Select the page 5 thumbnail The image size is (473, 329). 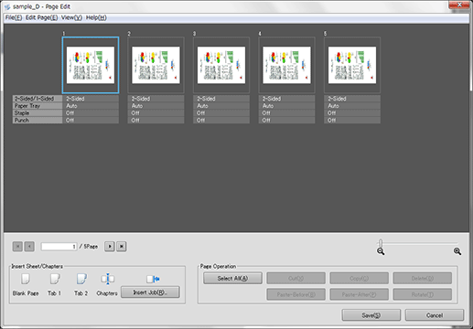coord(352,65)
